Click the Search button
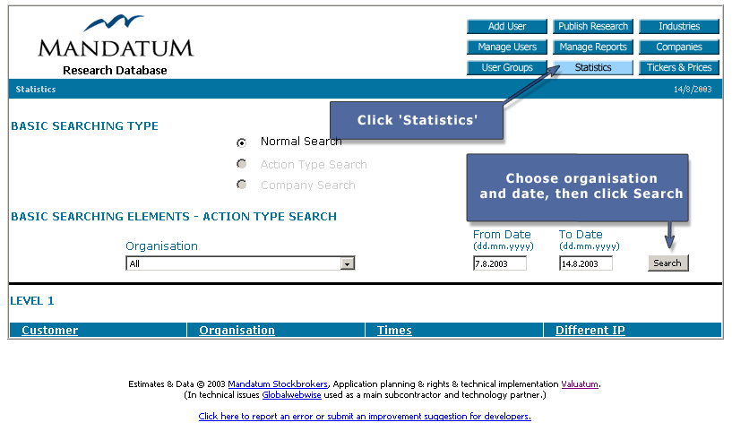 668,263
